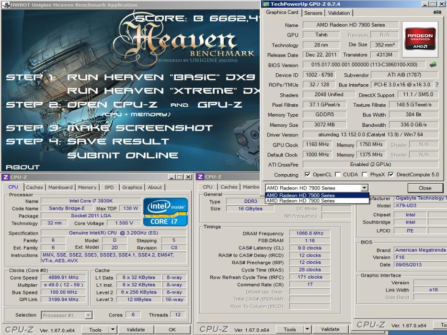Click the BIOS save chip icon in GPU-Z

[433, 65]
